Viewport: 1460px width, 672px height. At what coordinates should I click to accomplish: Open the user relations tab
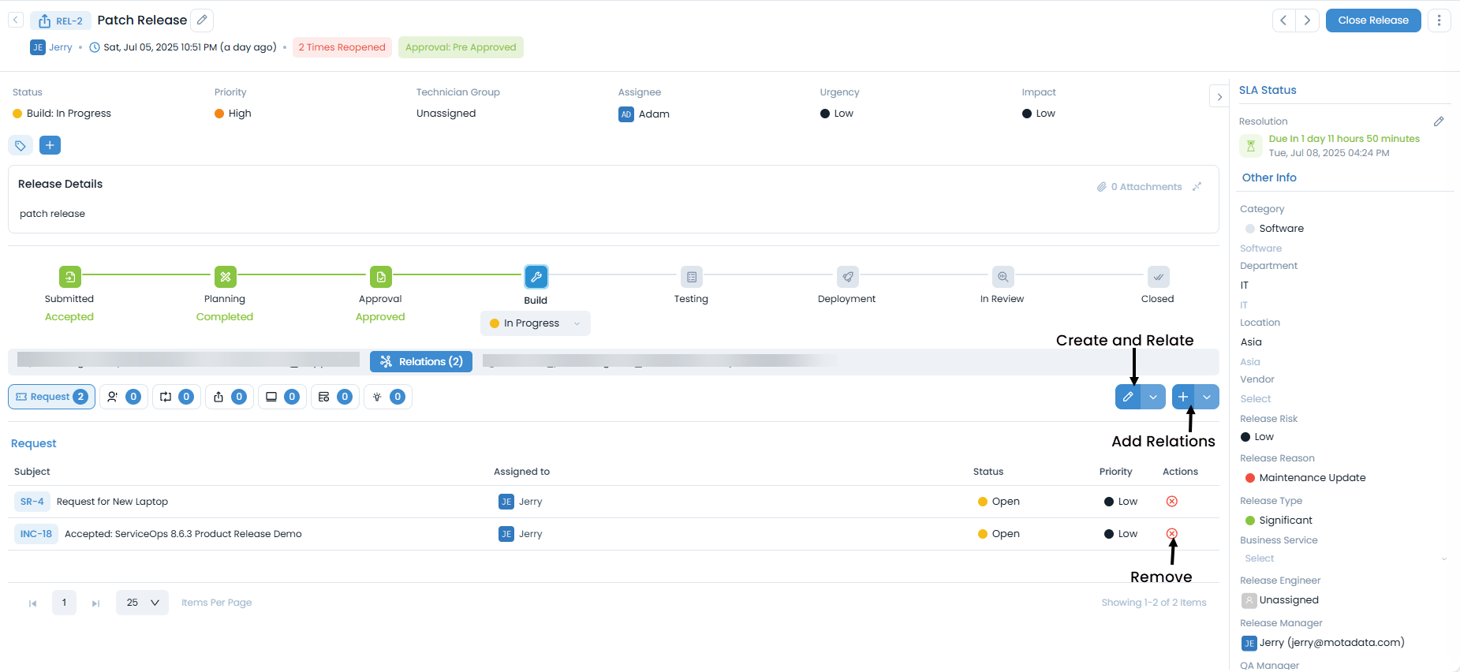pyautogui.click(x=124, y=397)
